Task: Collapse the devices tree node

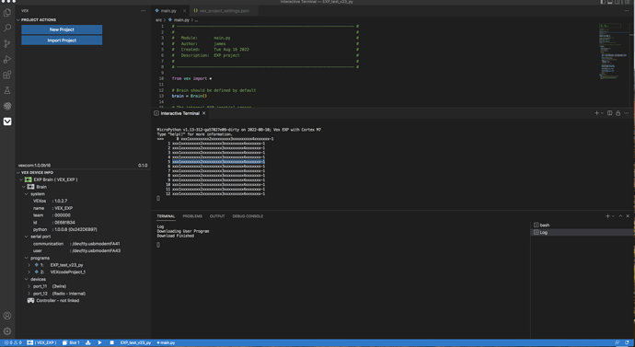Action: tap(27, 280)
